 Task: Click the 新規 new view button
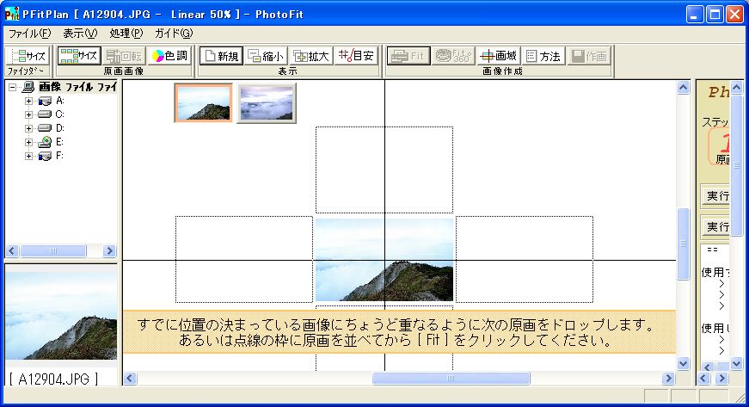(220, 56)
